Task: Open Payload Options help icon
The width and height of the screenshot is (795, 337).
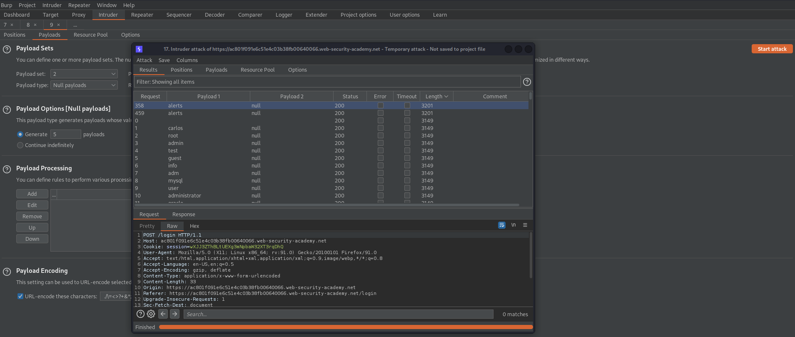Action: (7, 110)
